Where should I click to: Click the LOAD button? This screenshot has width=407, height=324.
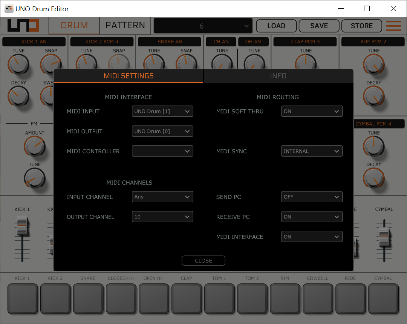tap(276, 26)
